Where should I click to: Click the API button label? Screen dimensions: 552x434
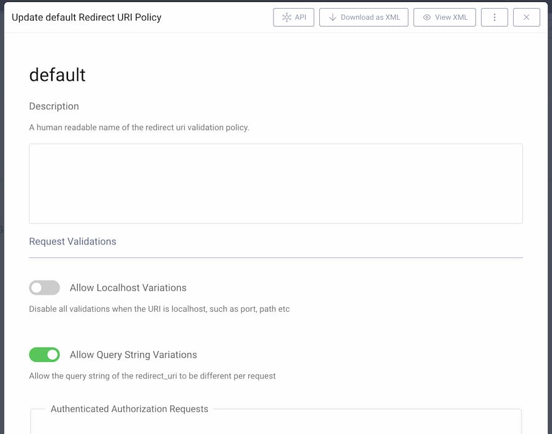pyautogui.click(x=301, y=17)
